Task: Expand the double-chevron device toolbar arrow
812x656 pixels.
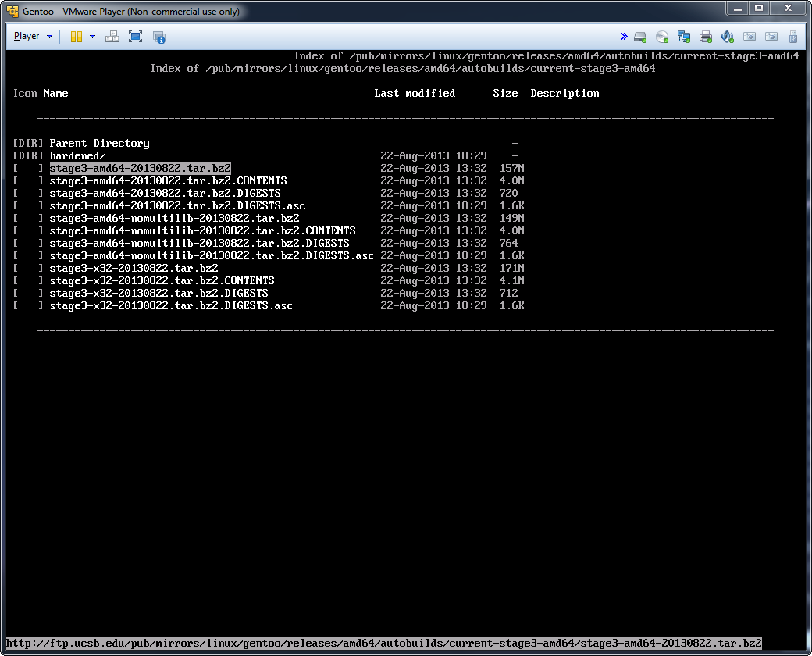Action: (x=624, y=36)
